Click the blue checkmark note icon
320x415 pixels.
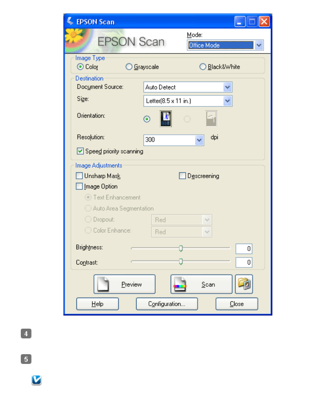(36, 380)
